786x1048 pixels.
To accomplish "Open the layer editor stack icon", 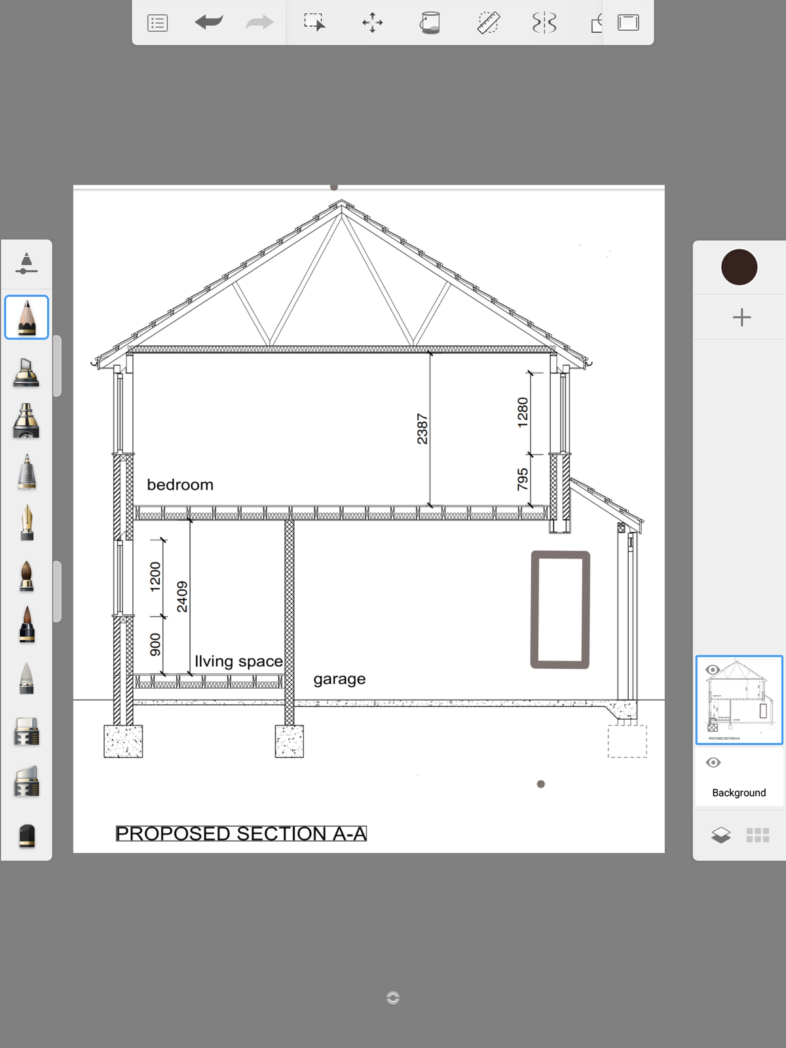I will pos(720,835).
